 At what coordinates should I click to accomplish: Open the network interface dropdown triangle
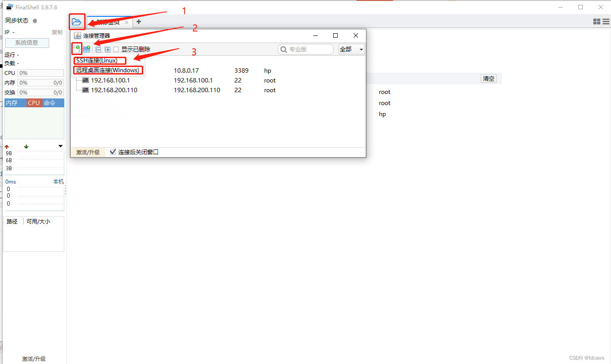click(61, 146)
